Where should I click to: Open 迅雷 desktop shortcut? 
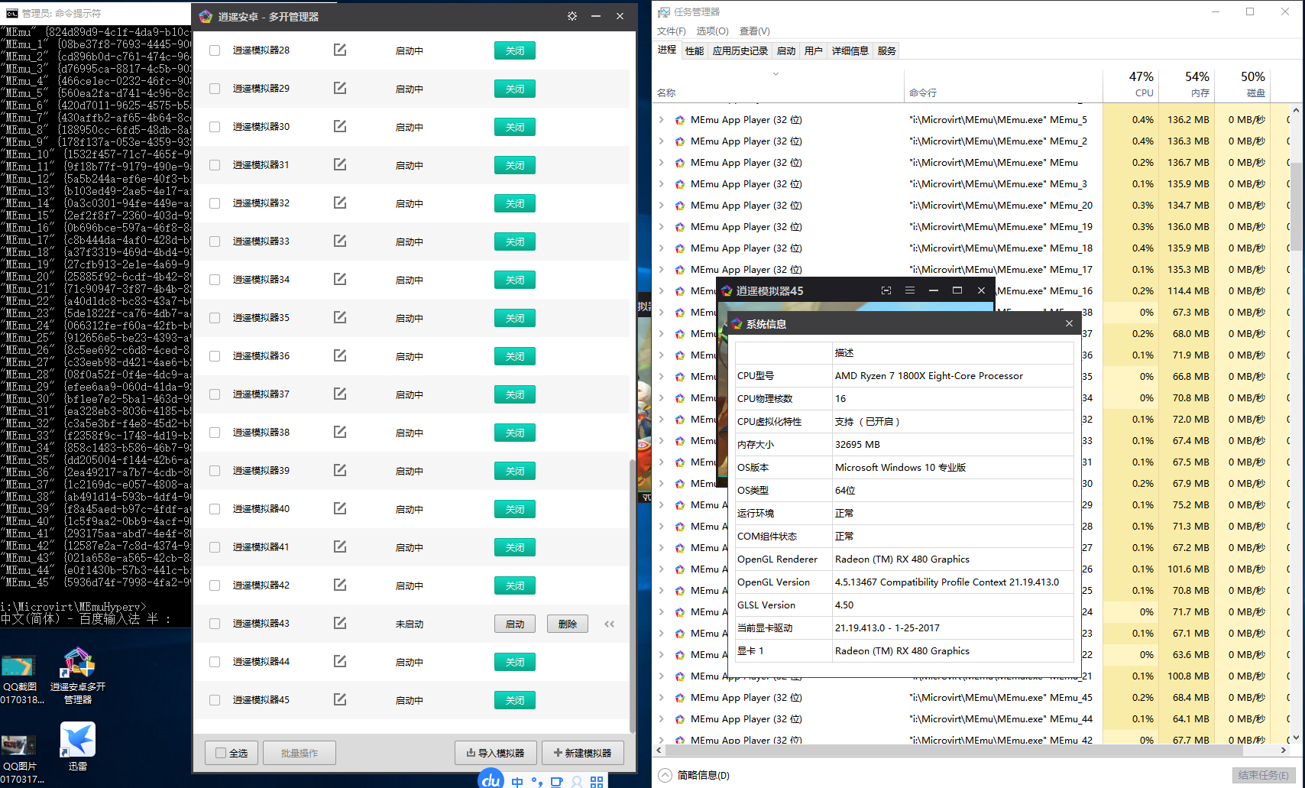pyautogui.click(x=78, y=747)
